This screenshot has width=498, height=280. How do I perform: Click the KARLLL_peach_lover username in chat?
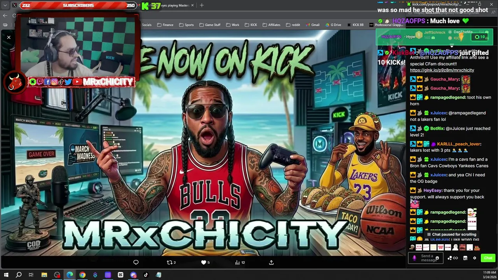(459, 144)
